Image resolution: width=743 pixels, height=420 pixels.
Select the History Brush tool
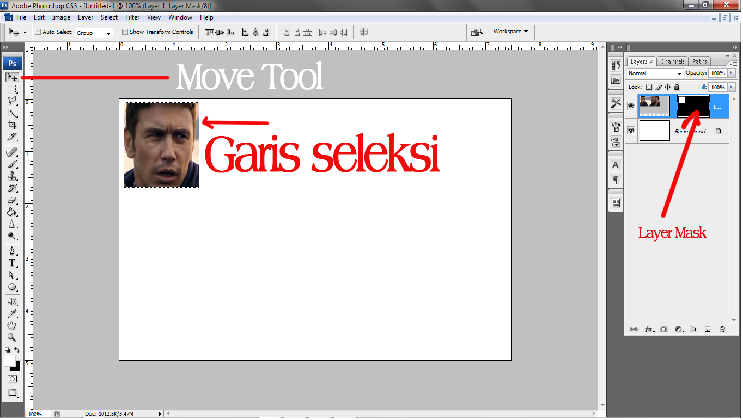[12, 188]
